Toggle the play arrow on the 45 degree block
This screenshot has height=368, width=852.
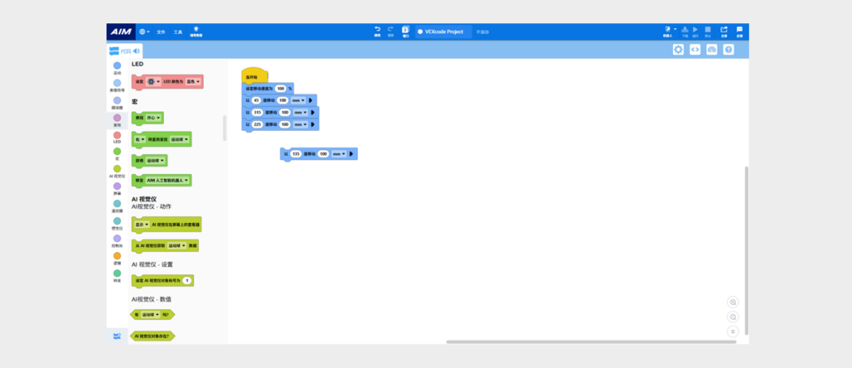(311, 100)
